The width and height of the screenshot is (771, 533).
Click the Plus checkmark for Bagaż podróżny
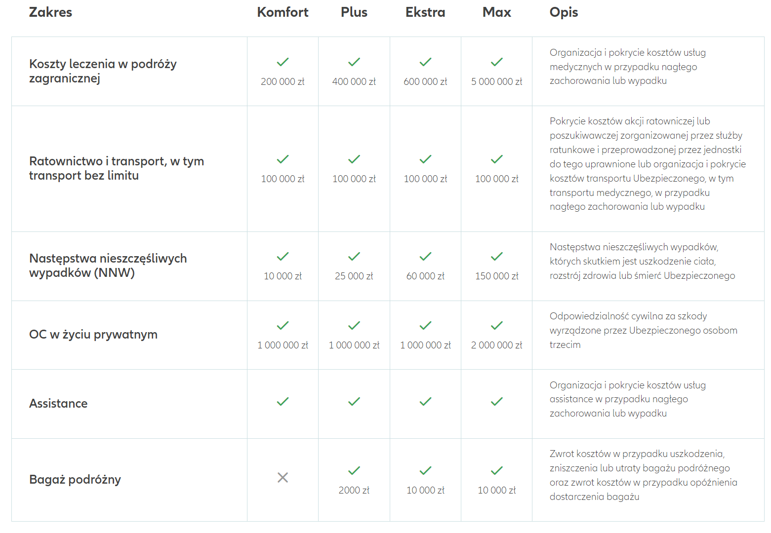tap(354, 471)
